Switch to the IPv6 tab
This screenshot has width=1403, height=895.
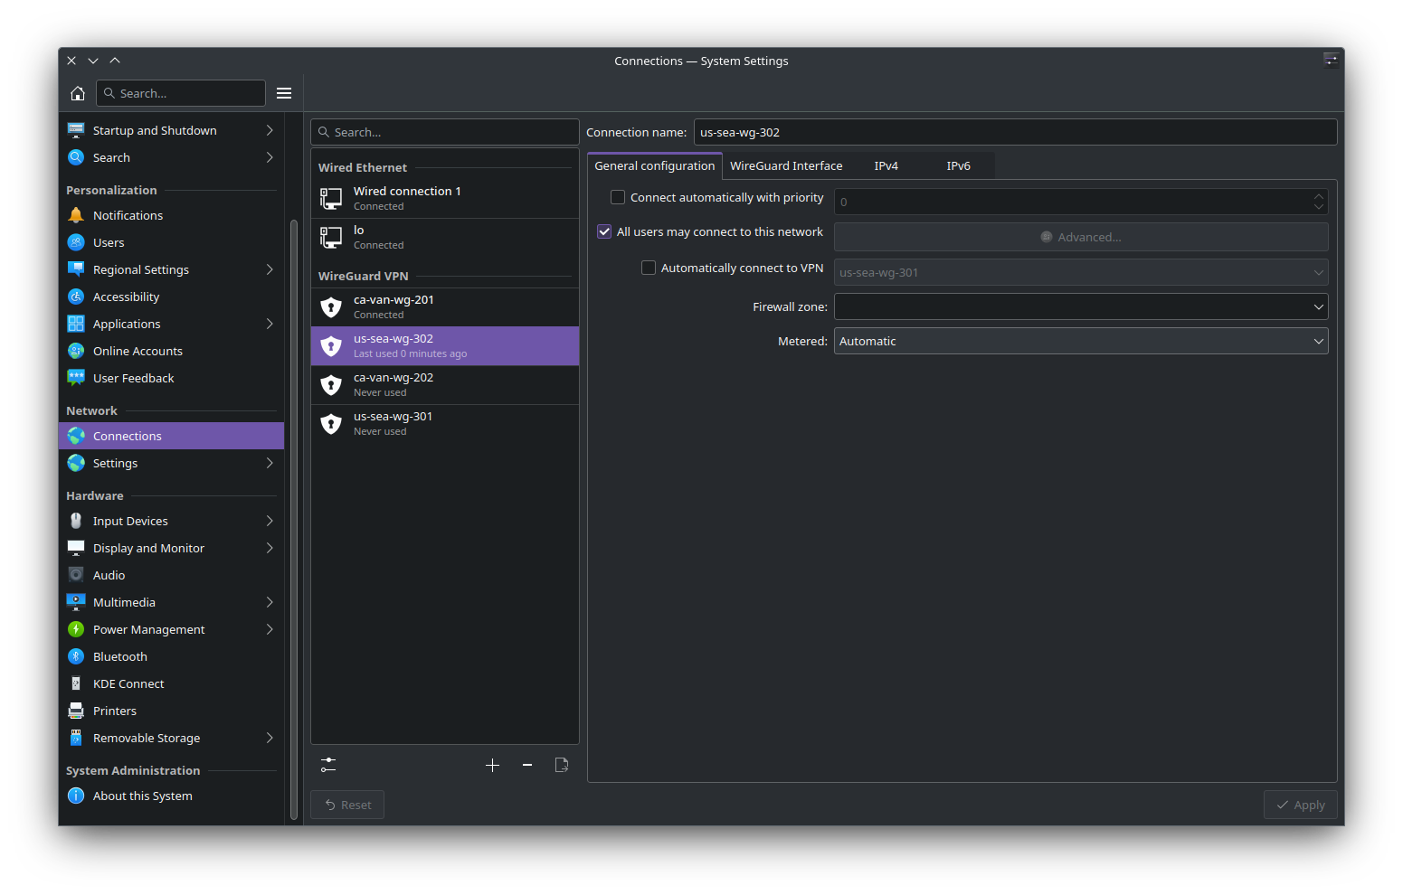pos(959,165)
